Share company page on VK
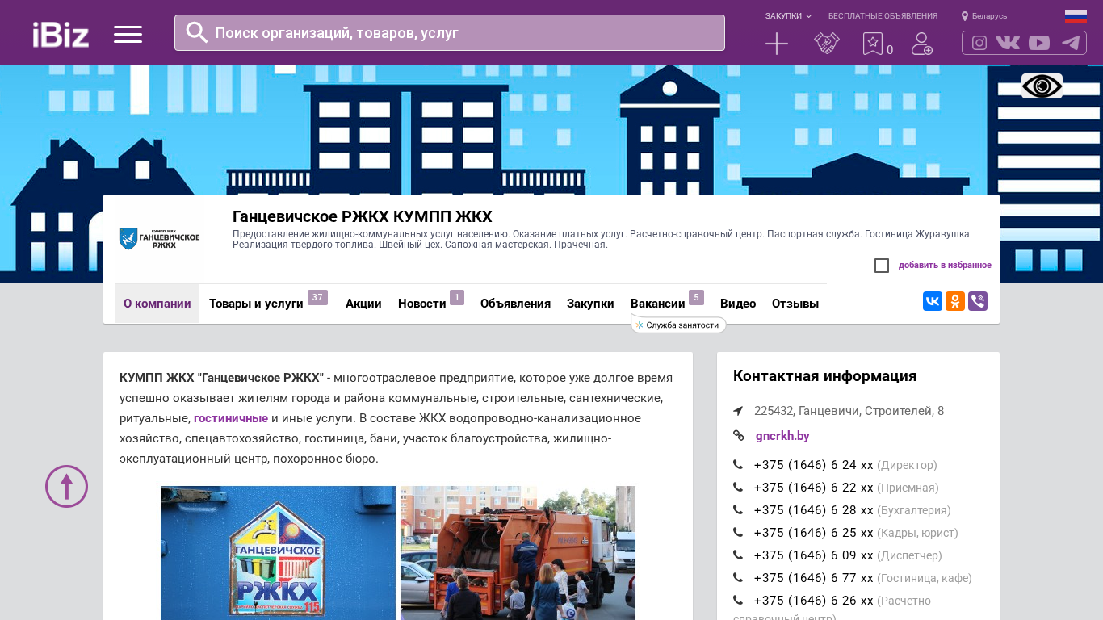1103x620 pixels. (933, 301)
